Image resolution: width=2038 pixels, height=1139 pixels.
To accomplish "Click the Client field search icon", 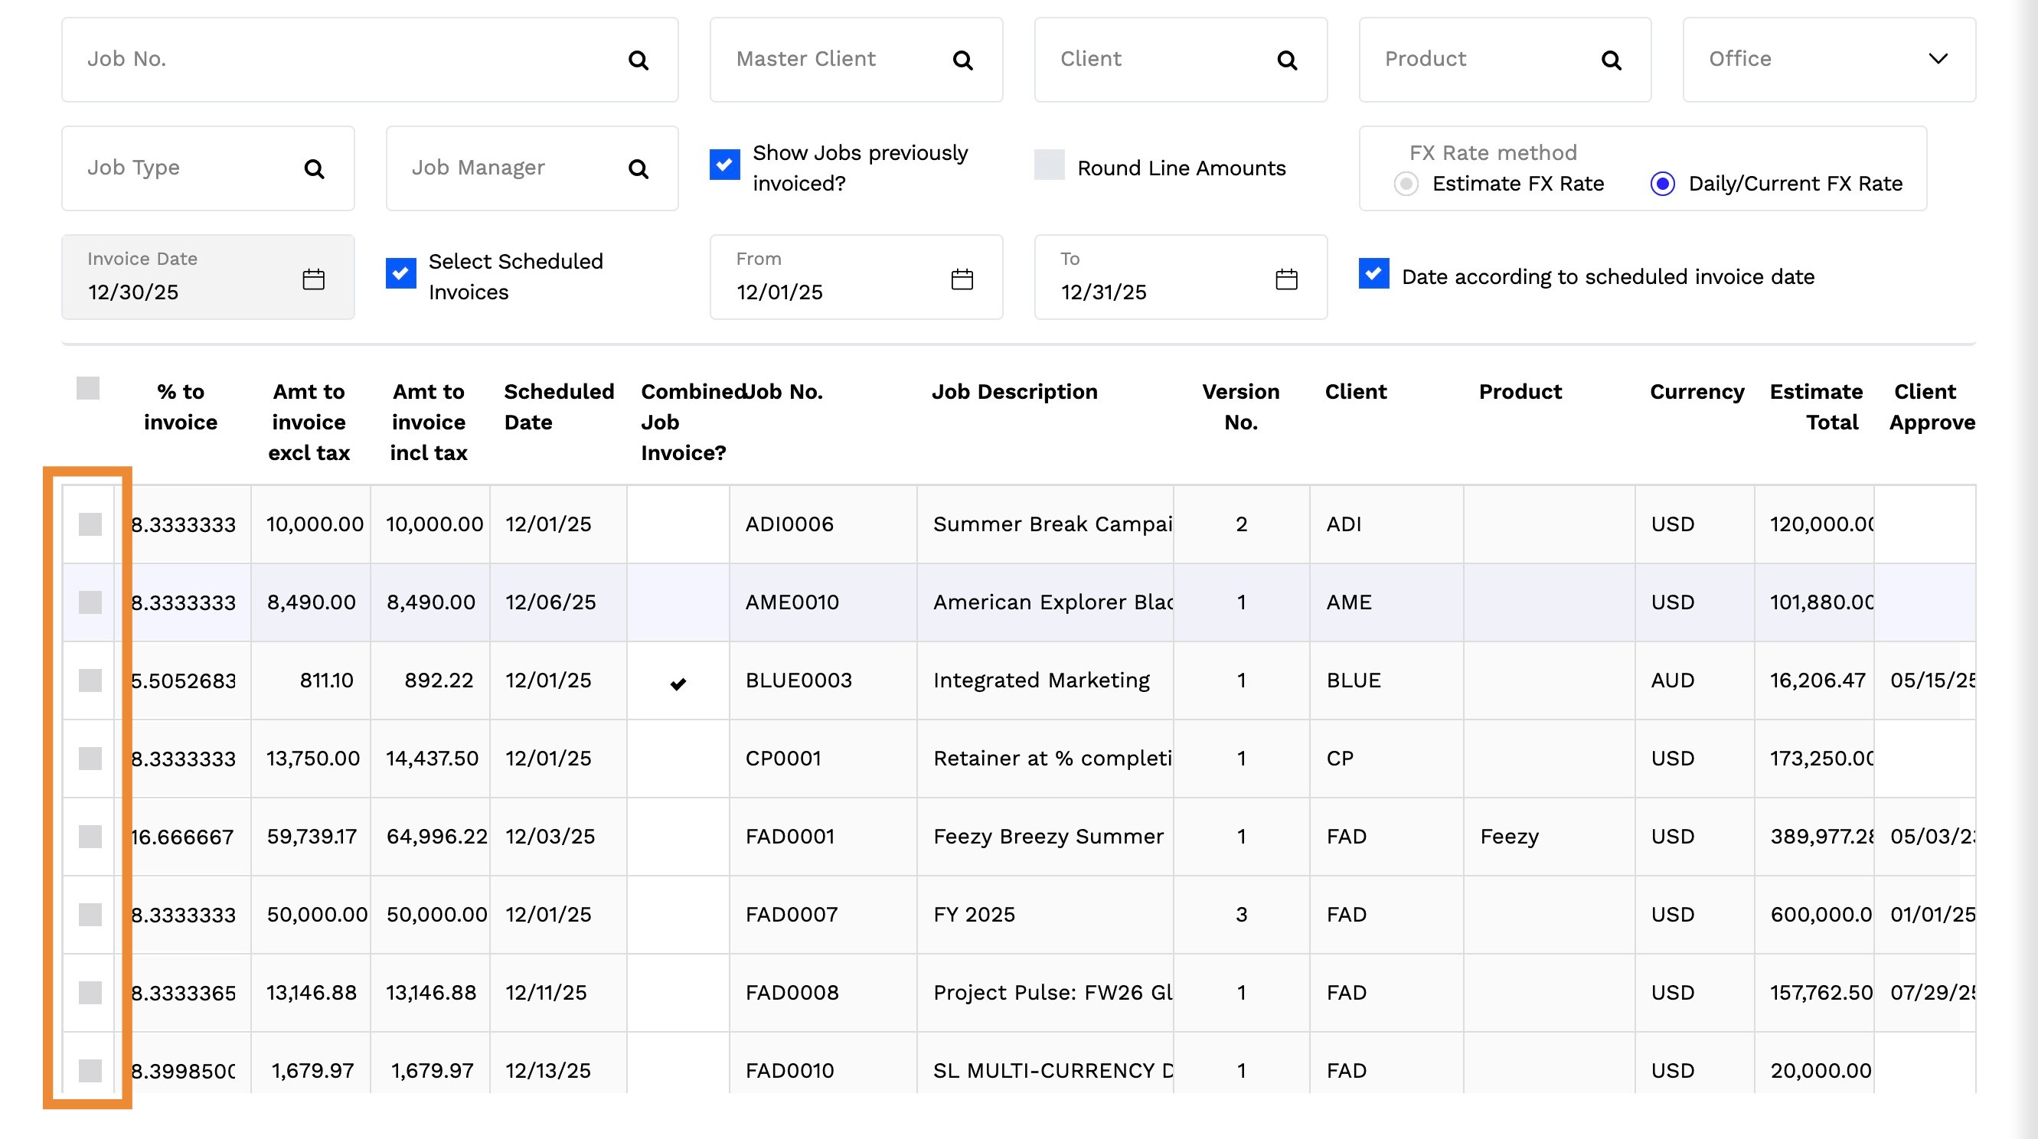I will pos(1286,60).
